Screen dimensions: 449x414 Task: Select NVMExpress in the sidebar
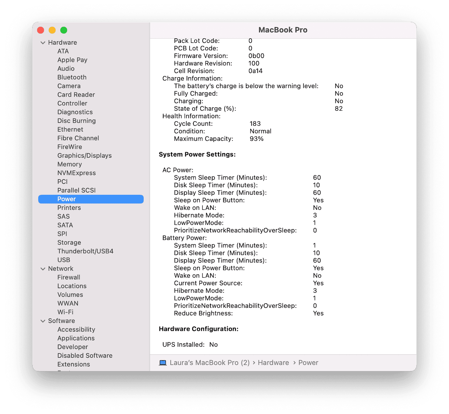(76, 173)
